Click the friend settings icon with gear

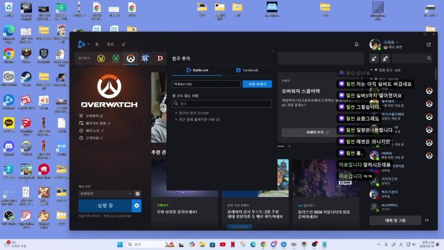pos(385,58)
